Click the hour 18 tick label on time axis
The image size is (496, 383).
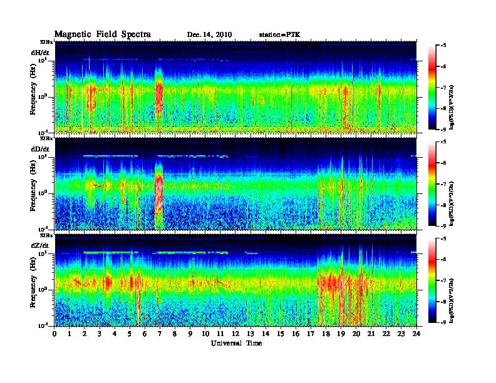326,334
